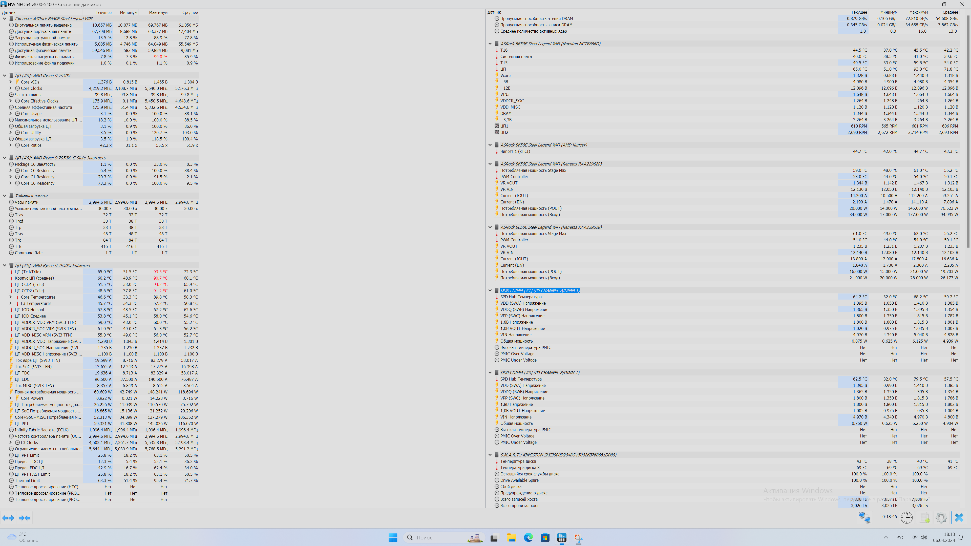Click the clock reset timer icon
The width and height of the screenshot is (971, 546).
tap(906, 517)
